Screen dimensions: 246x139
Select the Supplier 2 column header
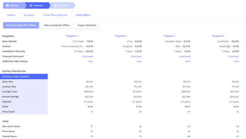click(120, 36)
